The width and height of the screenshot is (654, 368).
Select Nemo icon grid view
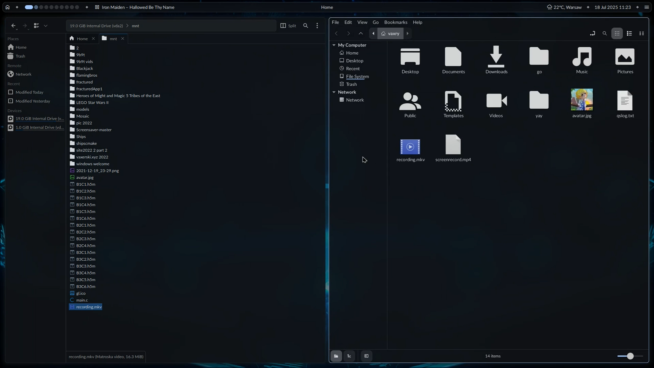point(617,33)
